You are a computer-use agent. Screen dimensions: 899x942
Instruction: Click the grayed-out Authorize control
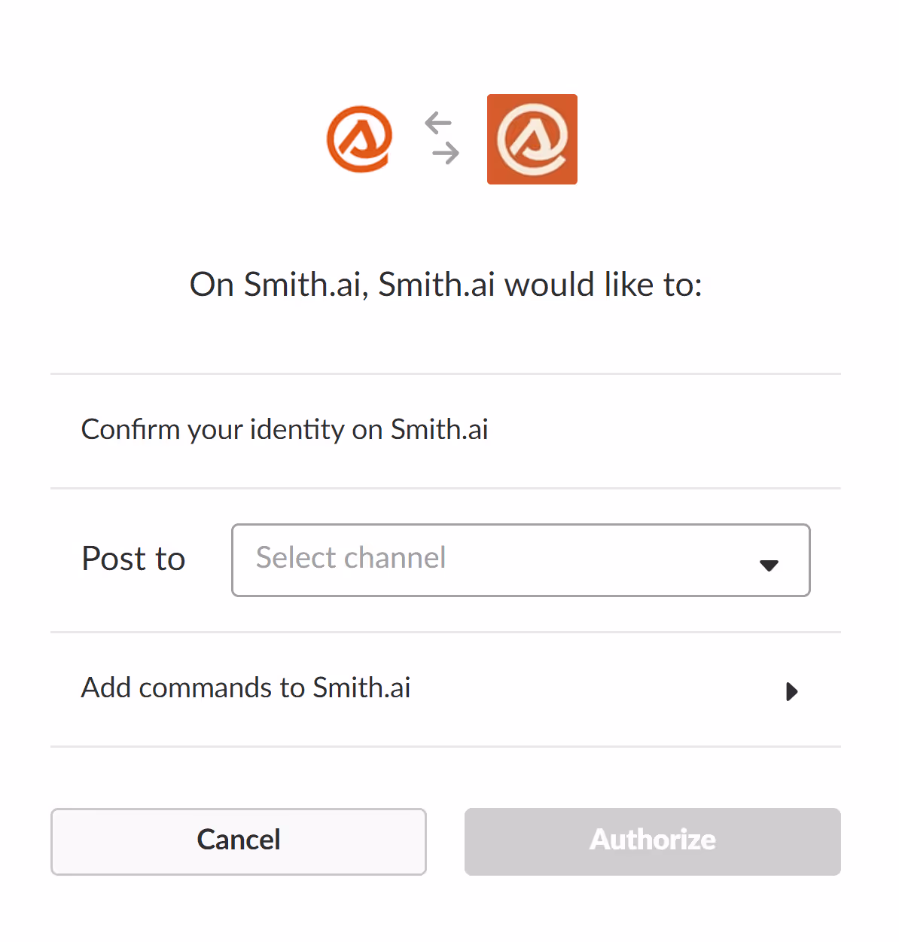652,841
